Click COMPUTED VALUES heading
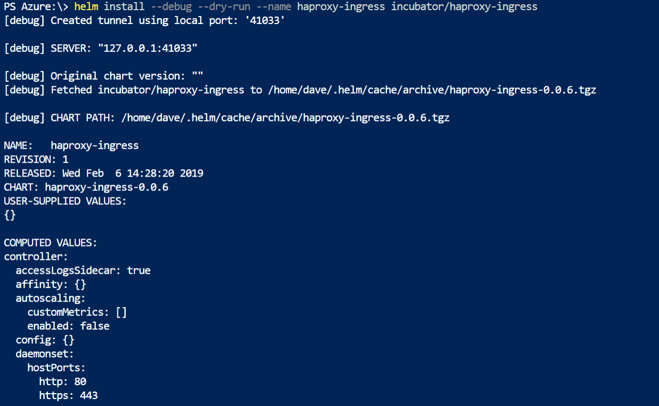 pyautogui.click(x=51, y=243)
